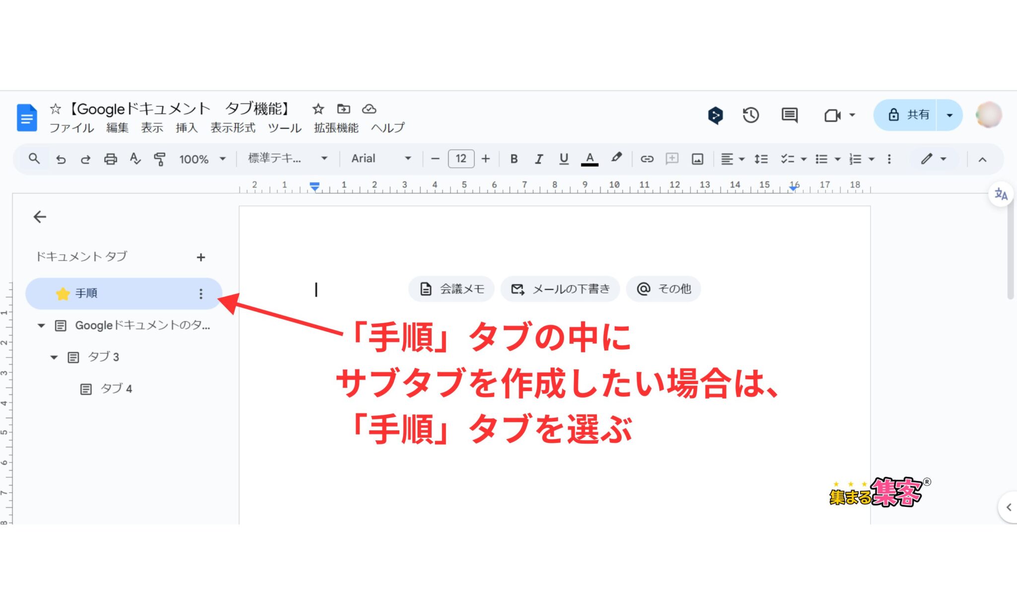The image size is (1017, 610).
Task: Open the highlight color pen tool
Action: pyautogui.click(x=616, y=158)
